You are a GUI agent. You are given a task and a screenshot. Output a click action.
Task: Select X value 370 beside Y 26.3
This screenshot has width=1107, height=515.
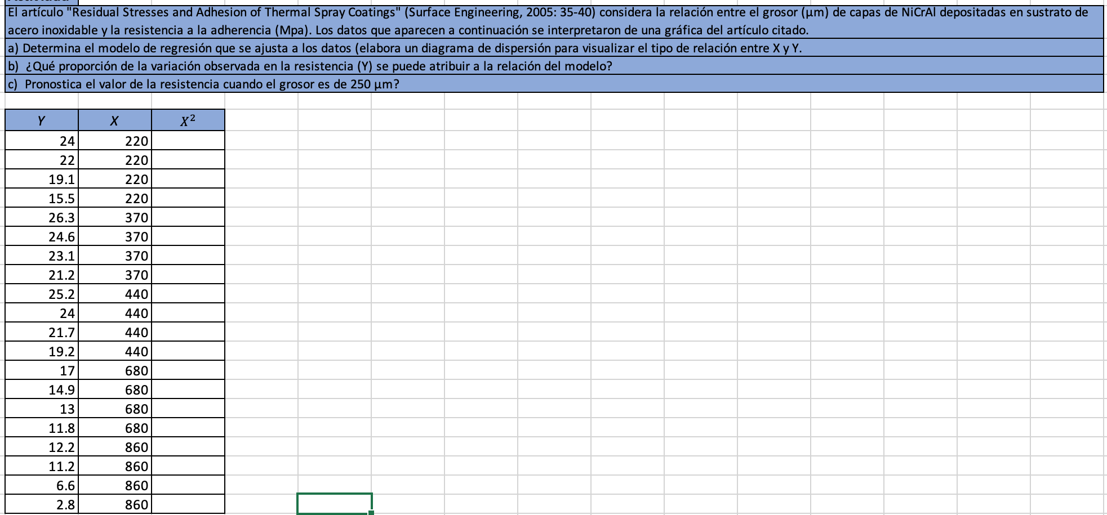115,217
